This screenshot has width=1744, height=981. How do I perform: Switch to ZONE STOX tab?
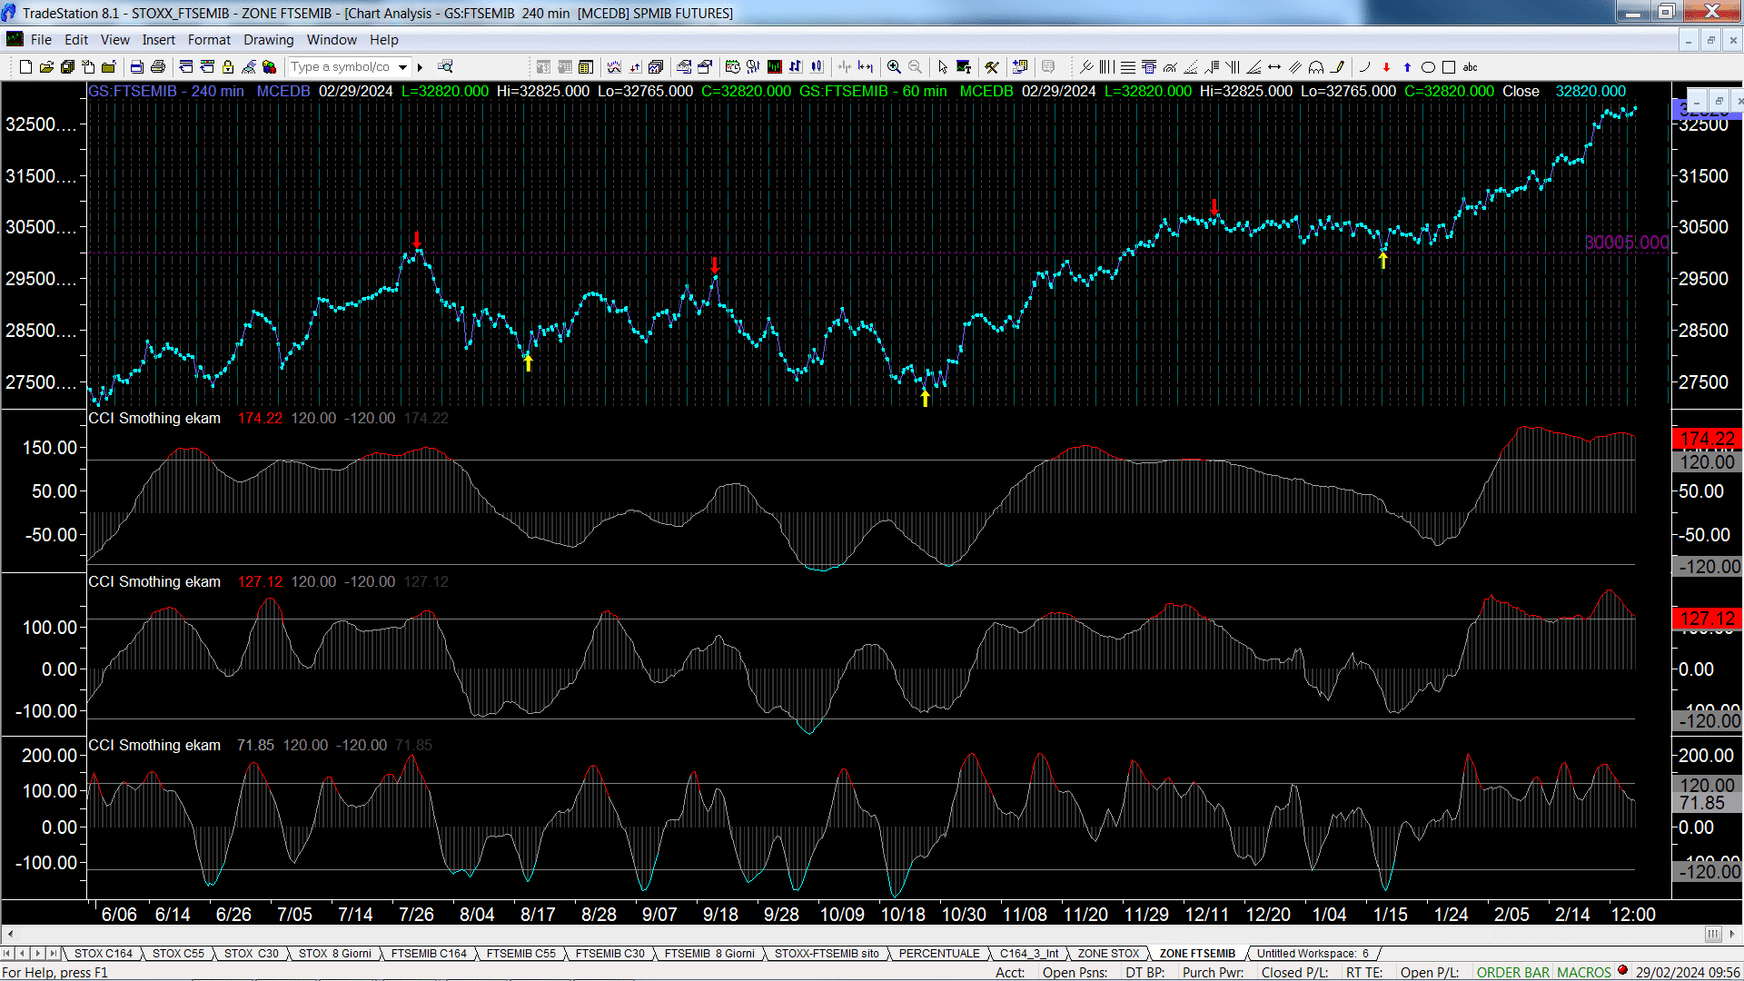click(1108, 953)
